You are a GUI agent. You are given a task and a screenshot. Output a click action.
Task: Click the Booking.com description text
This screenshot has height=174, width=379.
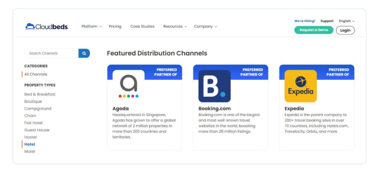pos(229,123)
